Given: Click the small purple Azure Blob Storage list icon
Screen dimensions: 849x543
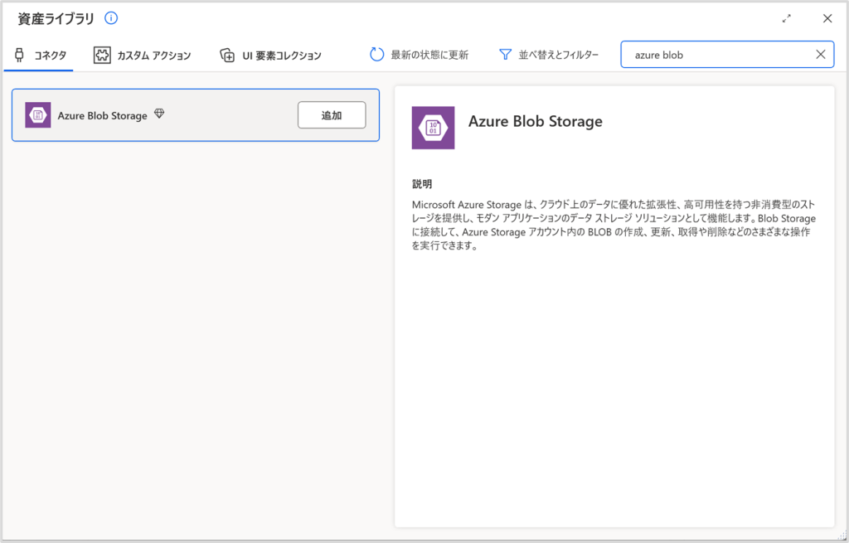Looking at the screenshot, I should tap(38, 115).
